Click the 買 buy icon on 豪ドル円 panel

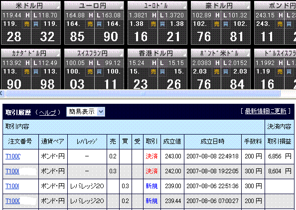226,24
